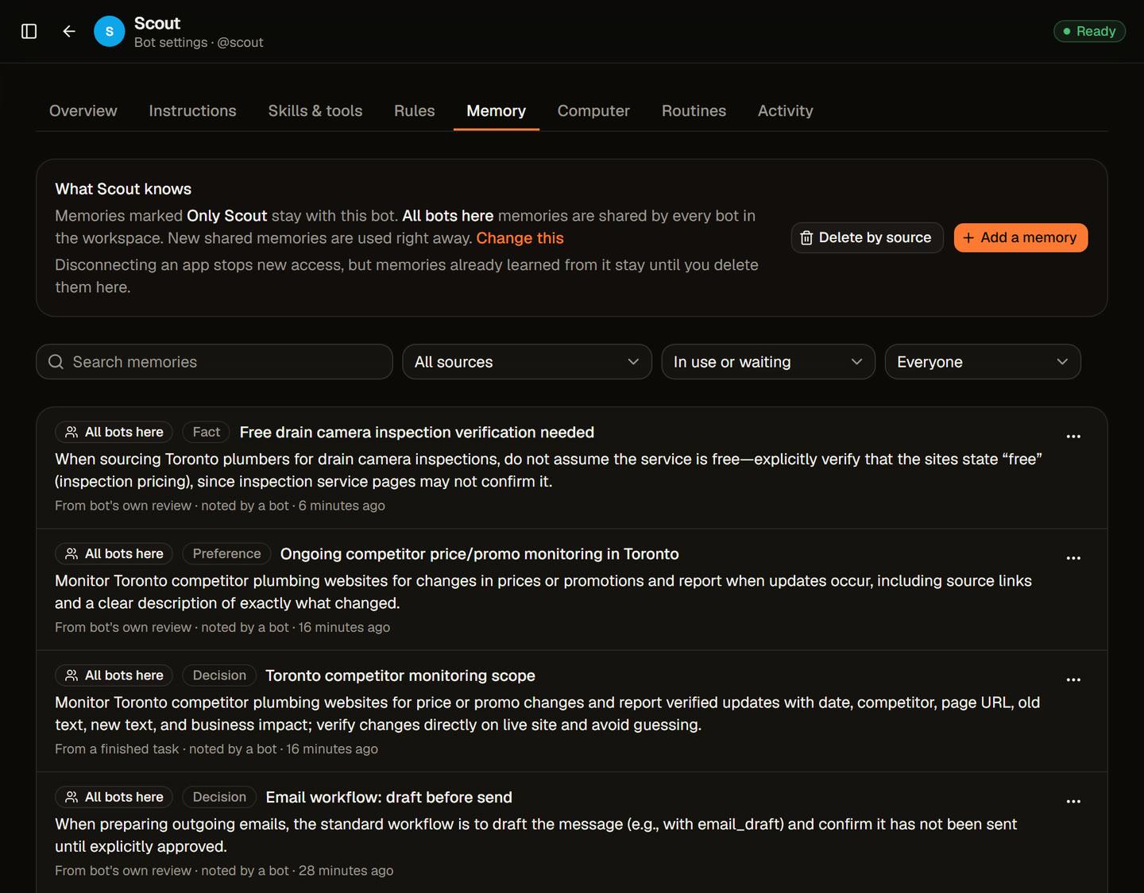
Task: View the Activity tab
Action: coord(786,111)
